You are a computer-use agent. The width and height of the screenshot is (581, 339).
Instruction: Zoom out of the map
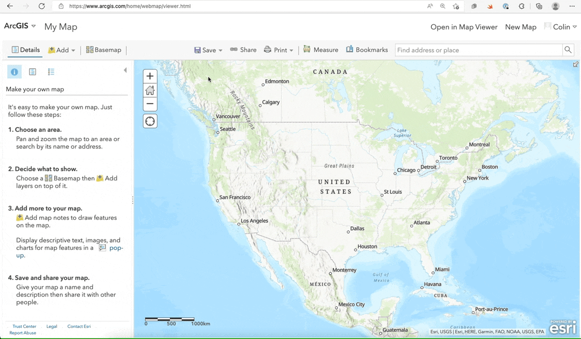point(150,103)
